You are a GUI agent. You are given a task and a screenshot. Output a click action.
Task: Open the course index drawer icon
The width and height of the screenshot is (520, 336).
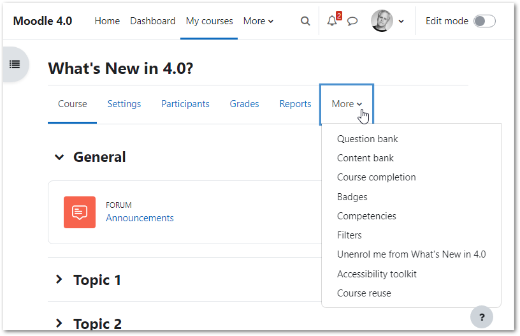pyautogui.click(x=15, y=64)
